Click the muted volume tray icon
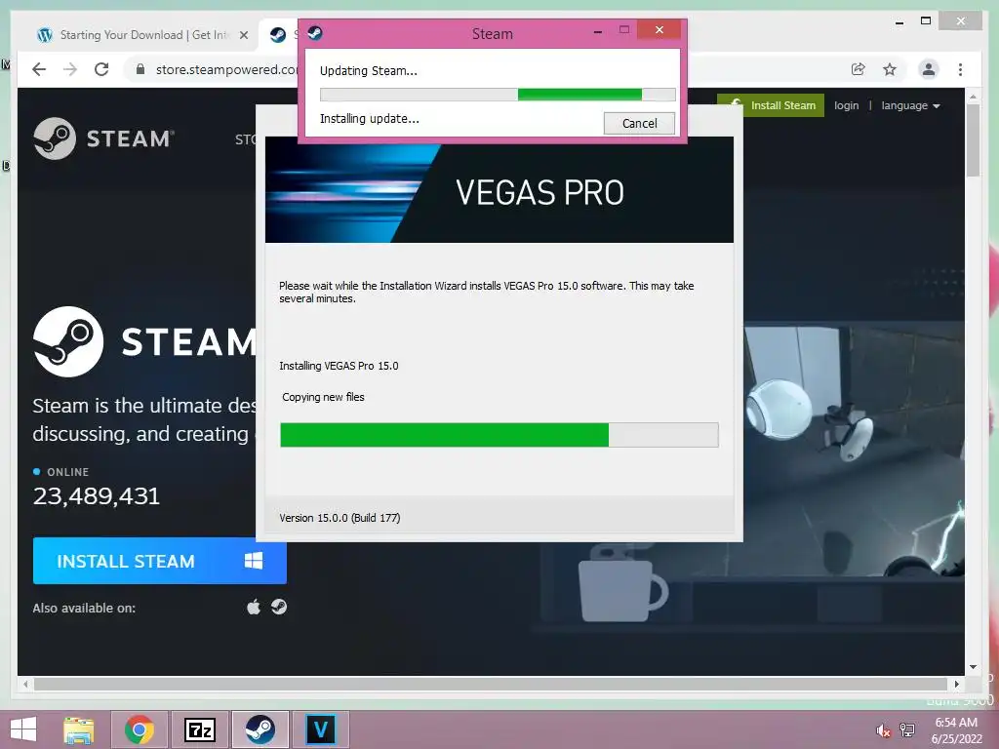Image resolution: width=999 pixels, height=749 pixels. click(883, 729)
